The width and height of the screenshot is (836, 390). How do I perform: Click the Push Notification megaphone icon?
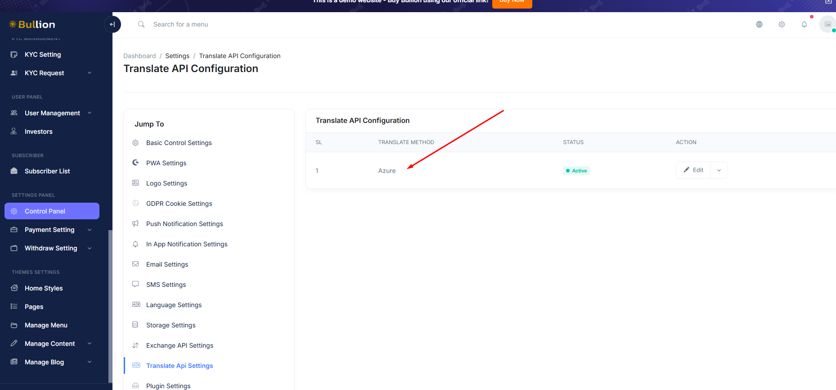135,223
